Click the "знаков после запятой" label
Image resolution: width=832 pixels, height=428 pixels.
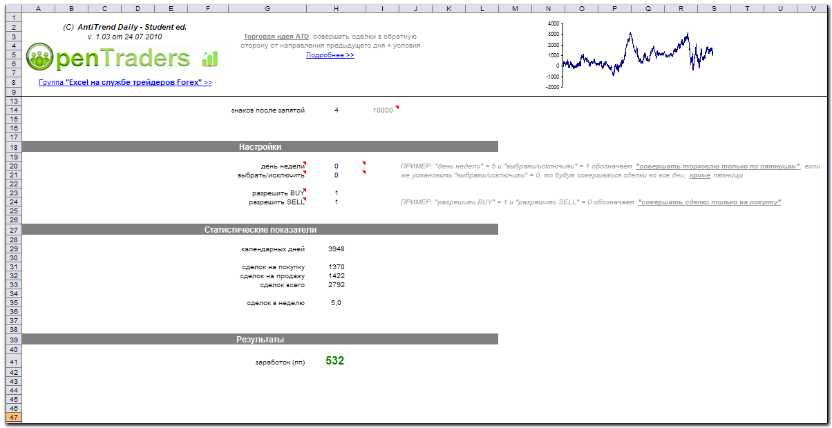(x=268, y=110)
